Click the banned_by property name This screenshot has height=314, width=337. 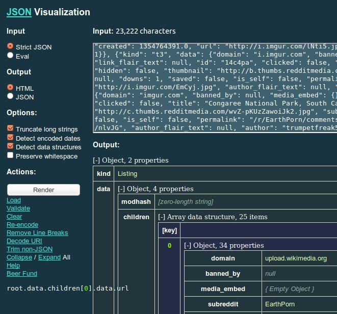coord(223,274)
